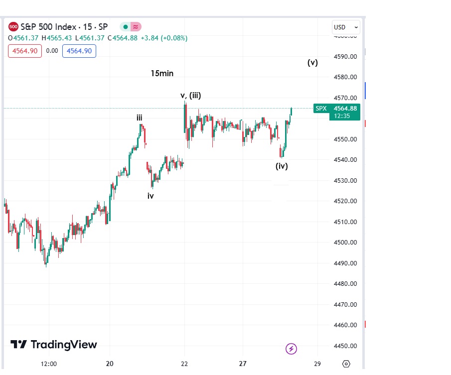Click the (v) wave label annotation
Image resolution: width=451 pixels, height=375 pixels.
pyautogui.click(x=312, y=63)
